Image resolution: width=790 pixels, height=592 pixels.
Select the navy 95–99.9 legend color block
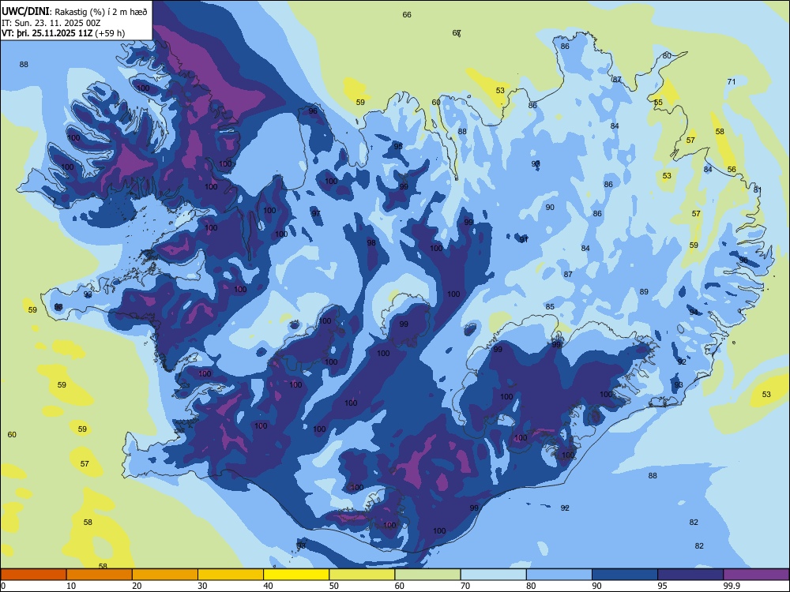coord(690,575)
